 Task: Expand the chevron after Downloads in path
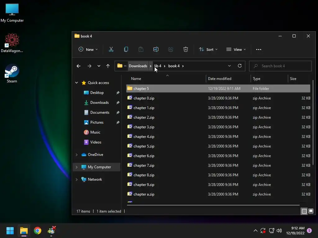[x=151, y=66]
